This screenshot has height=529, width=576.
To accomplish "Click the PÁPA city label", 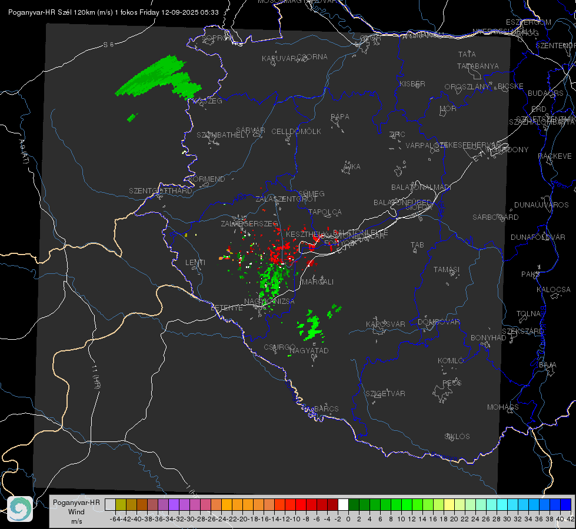I will point(340,117).
